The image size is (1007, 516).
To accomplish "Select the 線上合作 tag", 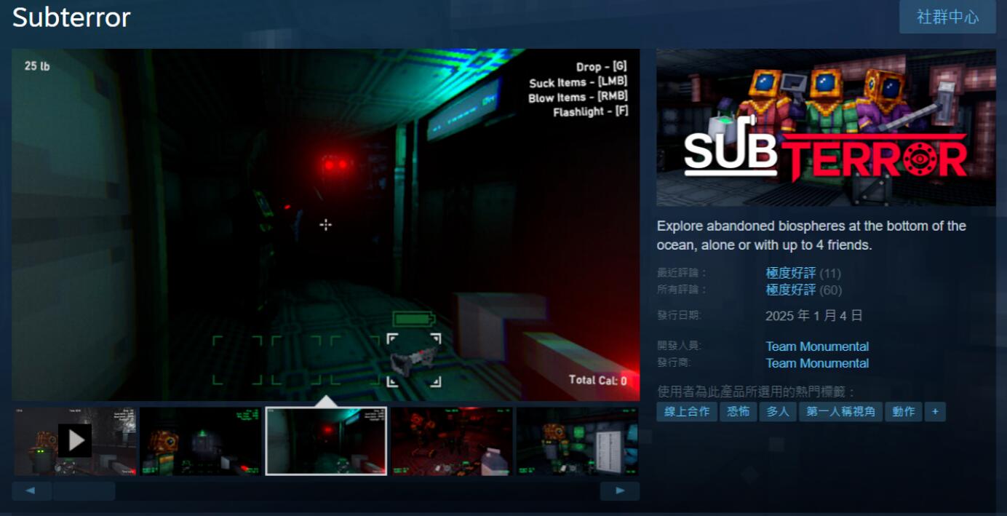I will pyautogui.click(x=687, y=411).
